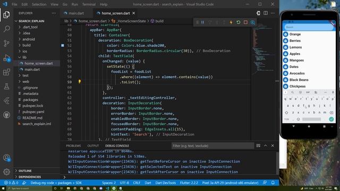Click Debug my code status bar item
The image size is (340, 191).
point(56,183)
